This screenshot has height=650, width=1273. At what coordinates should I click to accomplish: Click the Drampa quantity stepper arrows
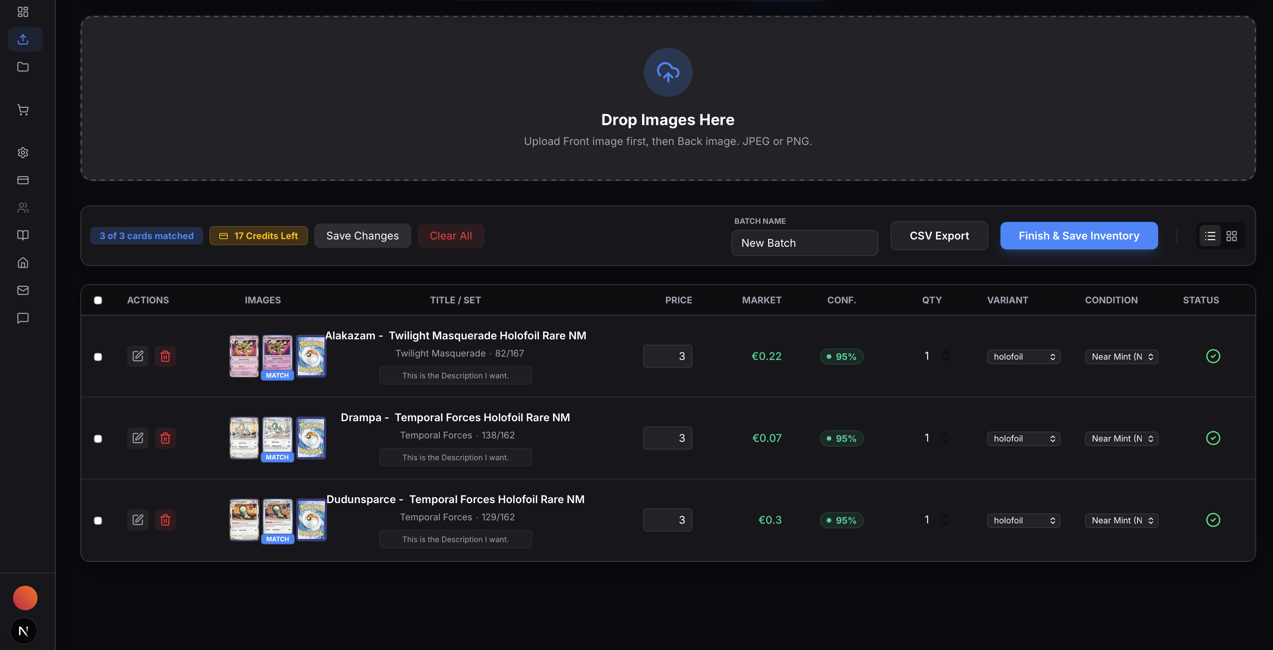pos(945,438)
